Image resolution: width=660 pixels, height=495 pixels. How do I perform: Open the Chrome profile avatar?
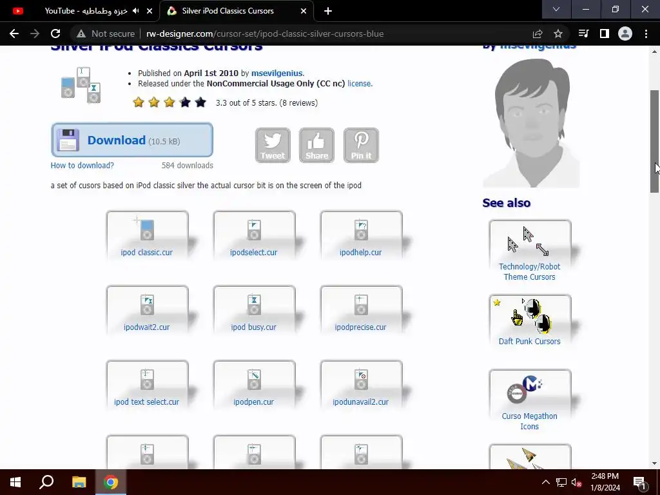pos(625,34)
